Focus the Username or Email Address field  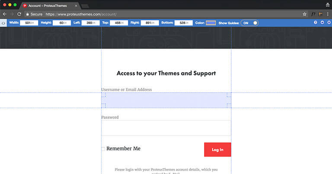tap(166, 100)
